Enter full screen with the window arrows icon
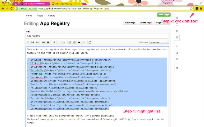Screen dimensions: 204x127 point(201,3)
